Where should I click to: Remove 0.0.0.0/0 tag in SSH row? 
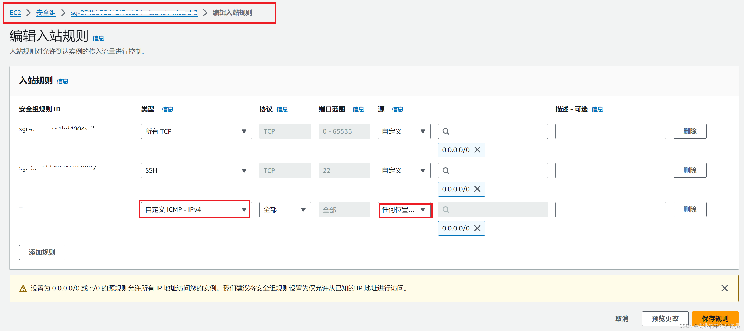click(x=478, y=189)
